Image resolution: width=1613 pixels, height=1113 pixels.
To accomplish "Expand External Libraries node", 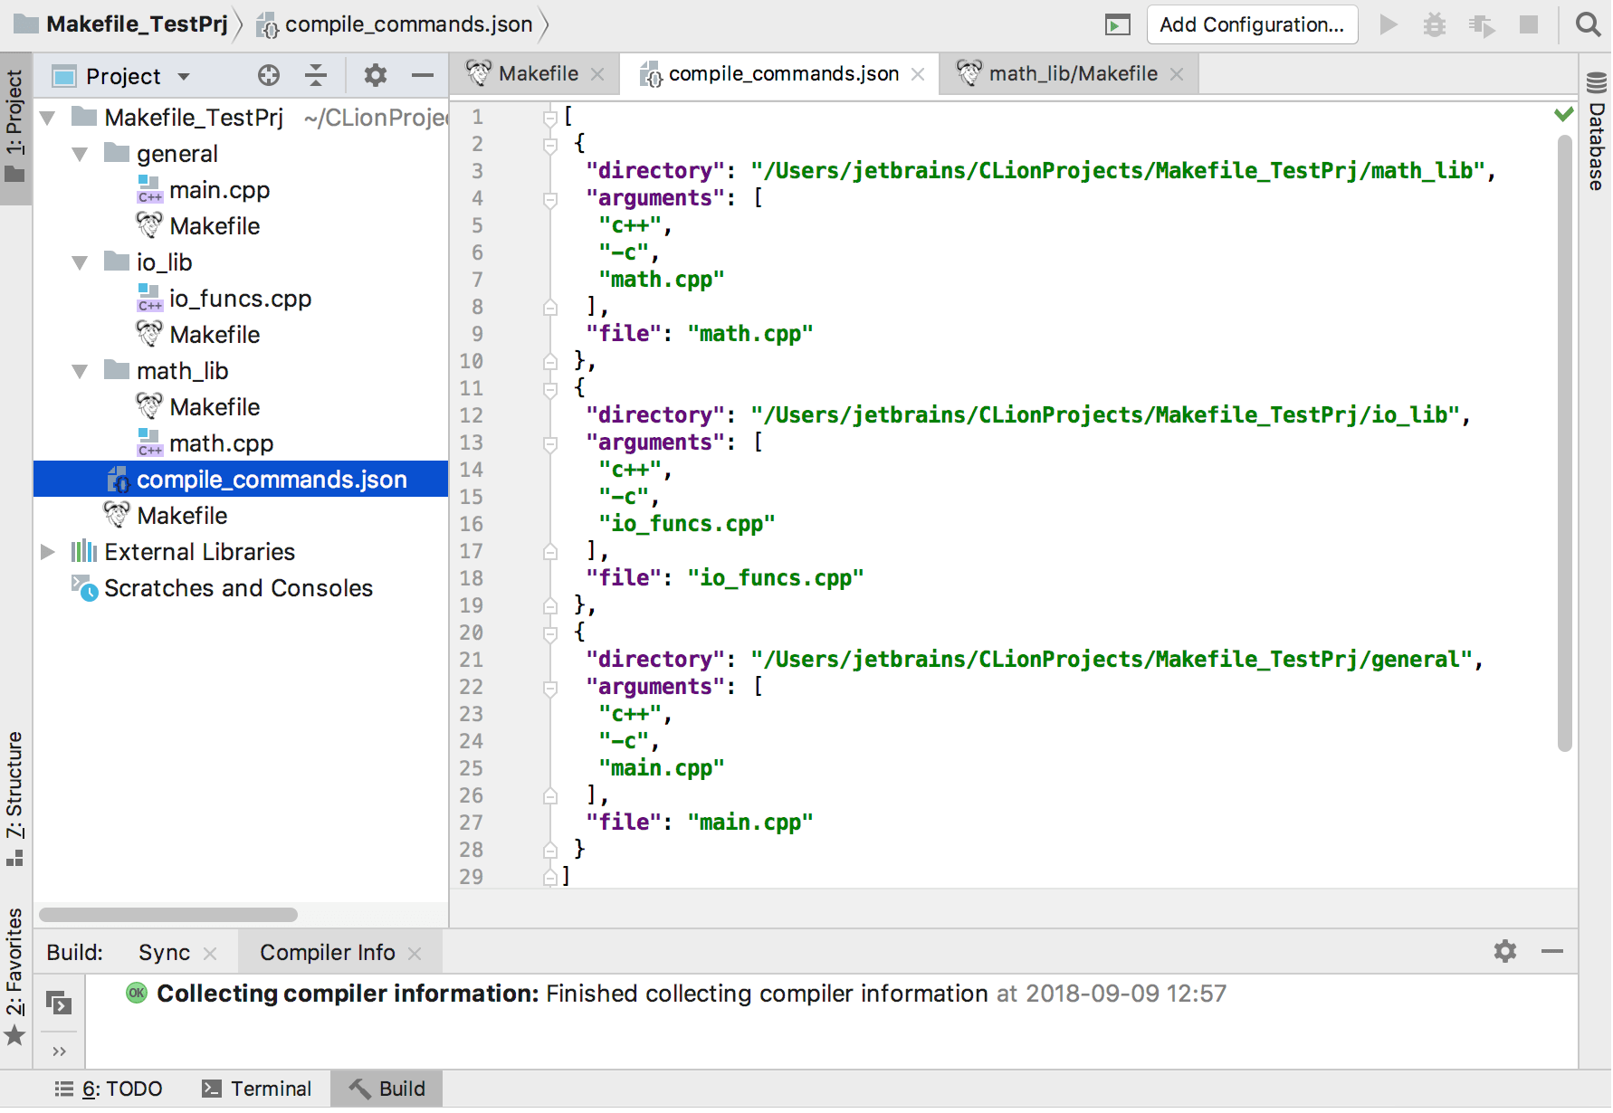I will (x=48, y=552).
